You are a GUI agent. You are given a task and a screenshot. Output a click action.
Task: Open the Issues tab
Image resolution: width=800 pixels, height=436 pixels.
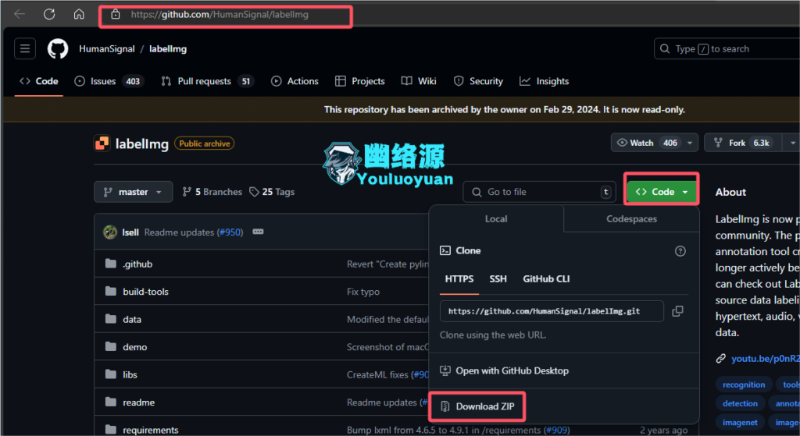[109, 81]
